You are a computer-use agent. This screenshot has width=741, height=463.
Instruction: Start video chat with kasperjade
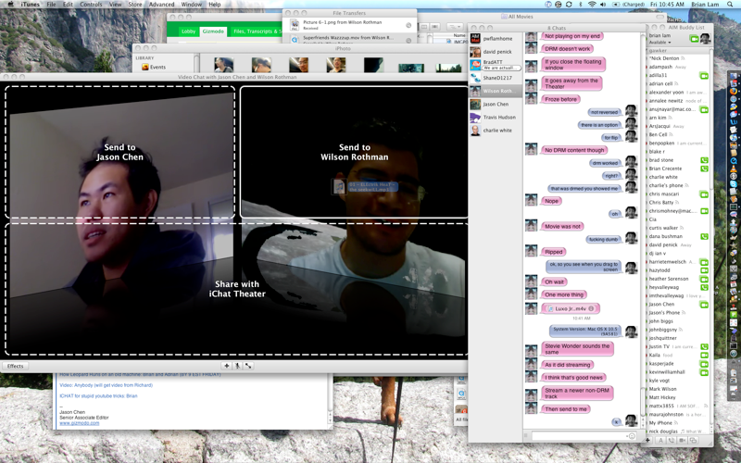(x=704, y=364)
